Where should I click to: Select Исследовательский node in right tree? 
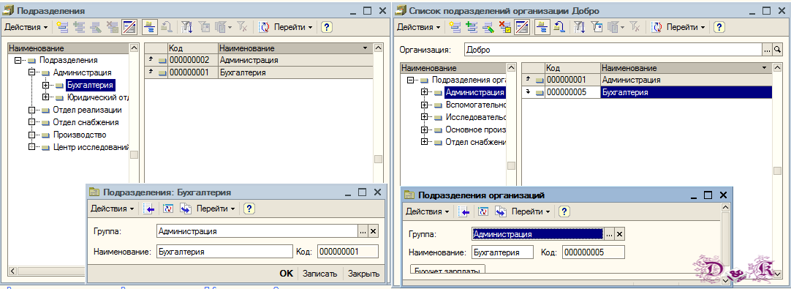click(x=476, y=117)
